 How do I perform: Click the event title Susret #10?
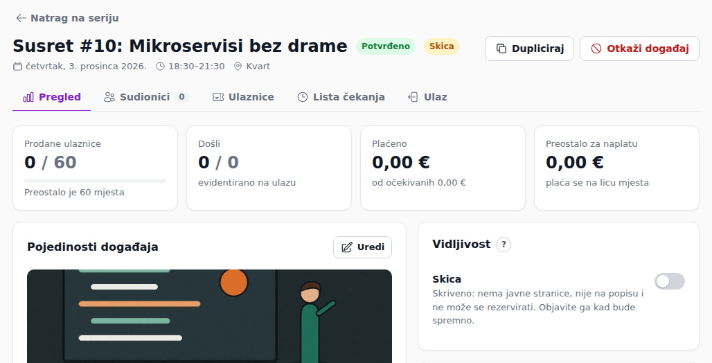click(x=180, y=46)
